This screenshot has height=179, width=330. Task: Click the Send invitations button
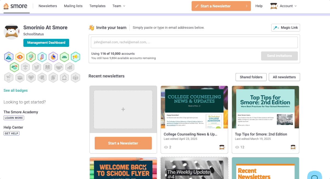[x=279, y=56]
